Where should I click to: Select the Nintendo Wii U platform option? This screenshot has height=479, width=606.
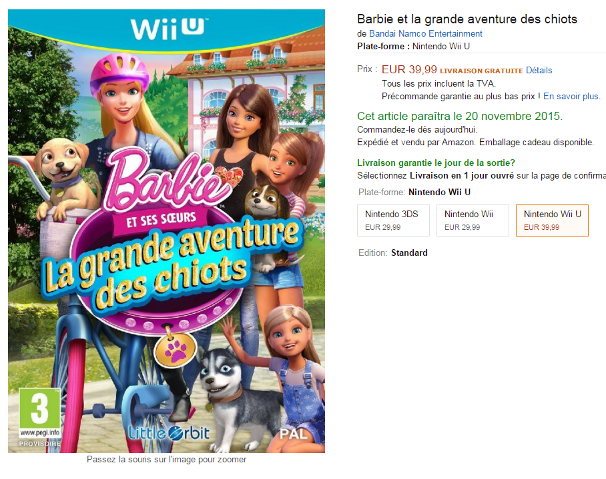[552, 221]
